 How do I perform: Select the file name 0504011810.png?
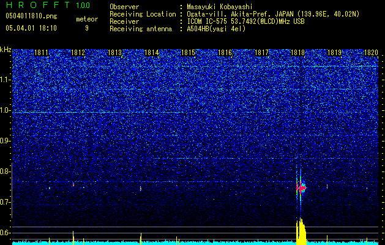tap(31, 16)
